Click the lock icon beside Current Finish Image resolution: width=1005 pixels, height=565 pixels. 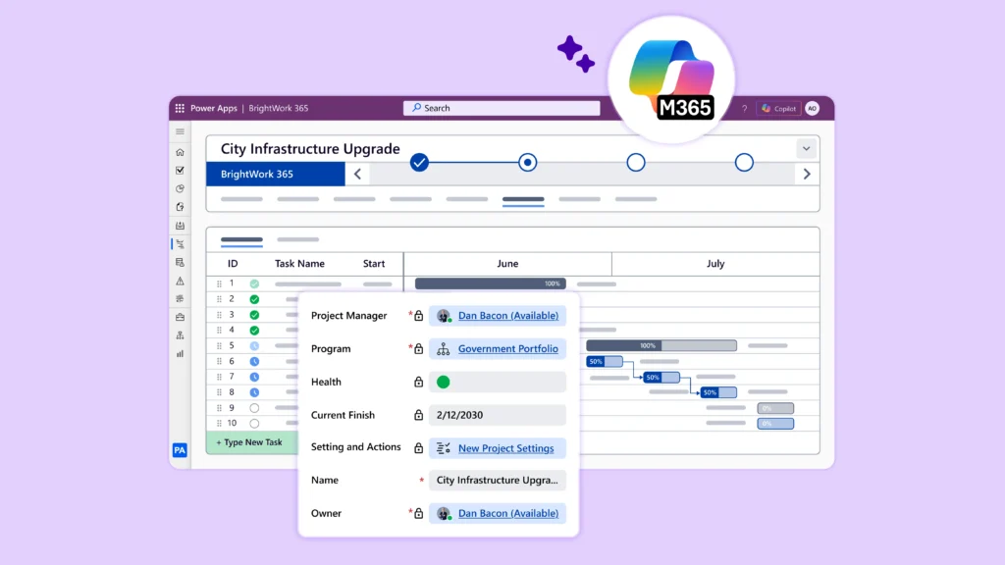(x=418, y=415)
